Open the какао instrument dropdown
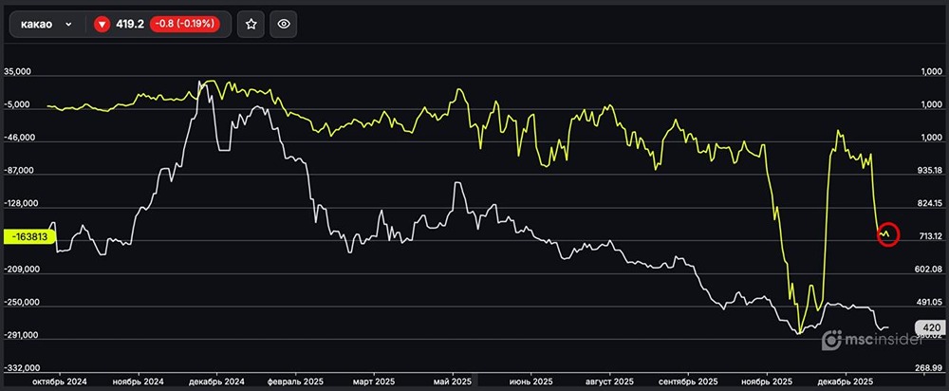The width and height of the screenshot is (949, 391). pyautogui.click(x=47, y=25)
